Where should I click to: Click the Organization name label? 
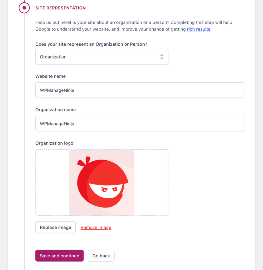[x=55, y=110]
